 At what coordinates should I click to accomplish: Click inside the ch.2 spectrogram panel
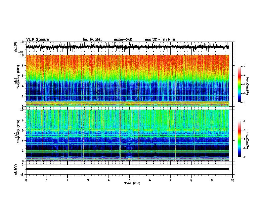(x=127, y=135)
